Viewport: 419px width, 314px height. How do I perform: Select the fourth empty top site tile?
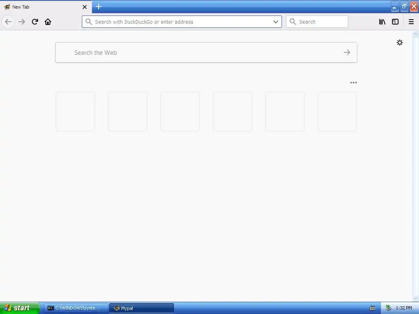(232, 112)
